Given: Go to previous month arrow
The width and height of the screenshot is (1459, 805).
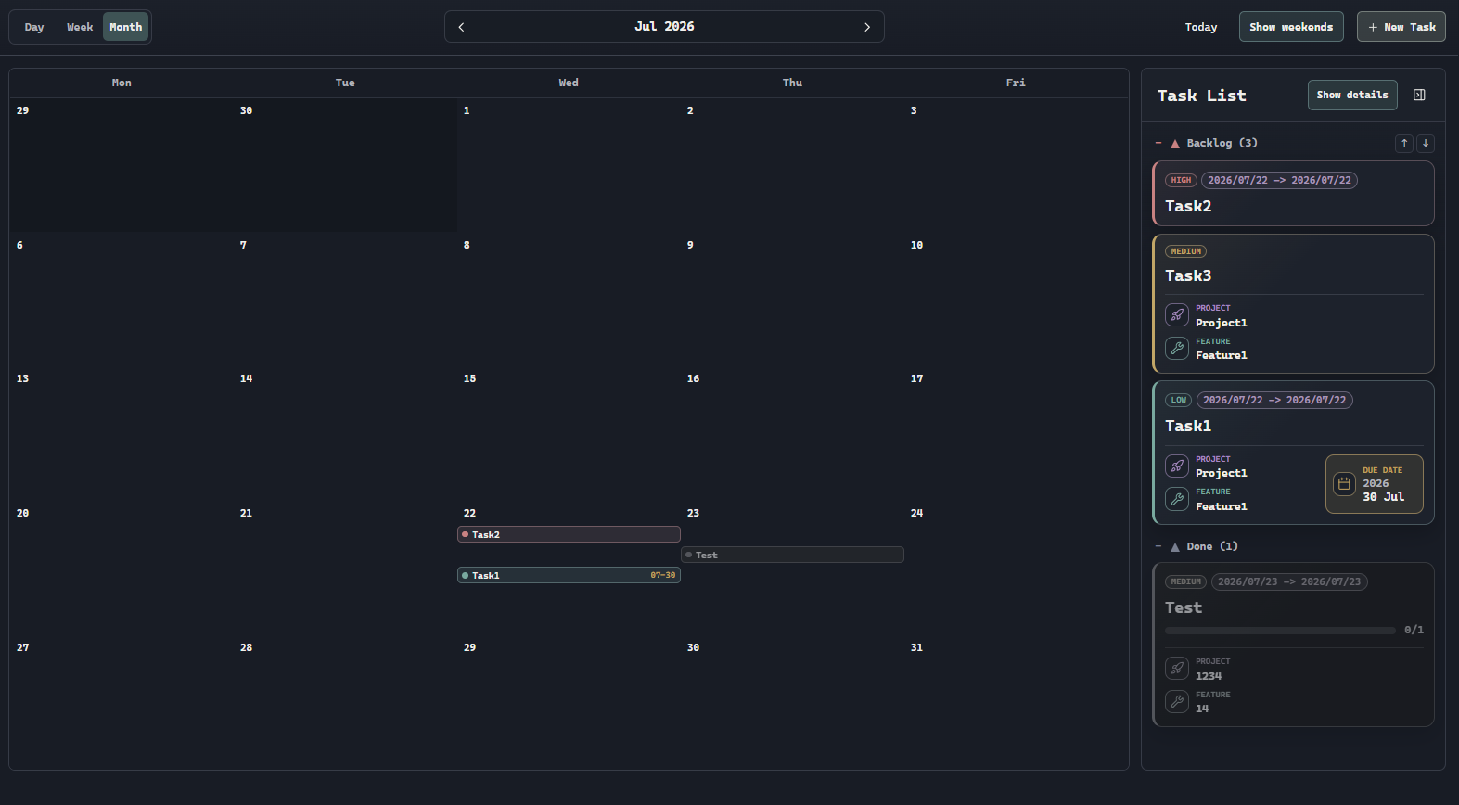Looking at the screenshot, I should [x=461, y=27].
